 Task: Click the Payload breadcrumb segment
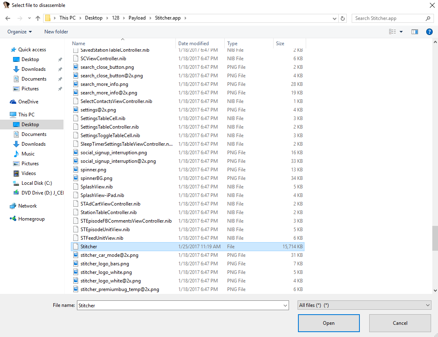[137, 18]
